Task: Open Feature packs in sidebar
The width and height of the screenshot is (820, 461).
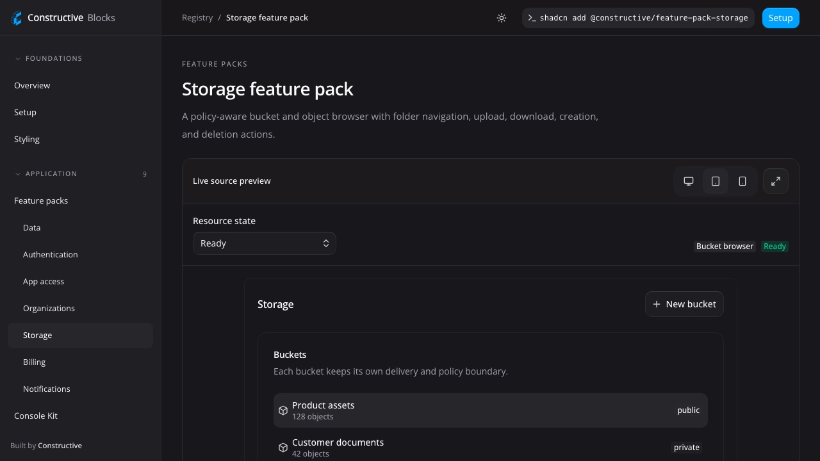Action: tap(80, 200)
